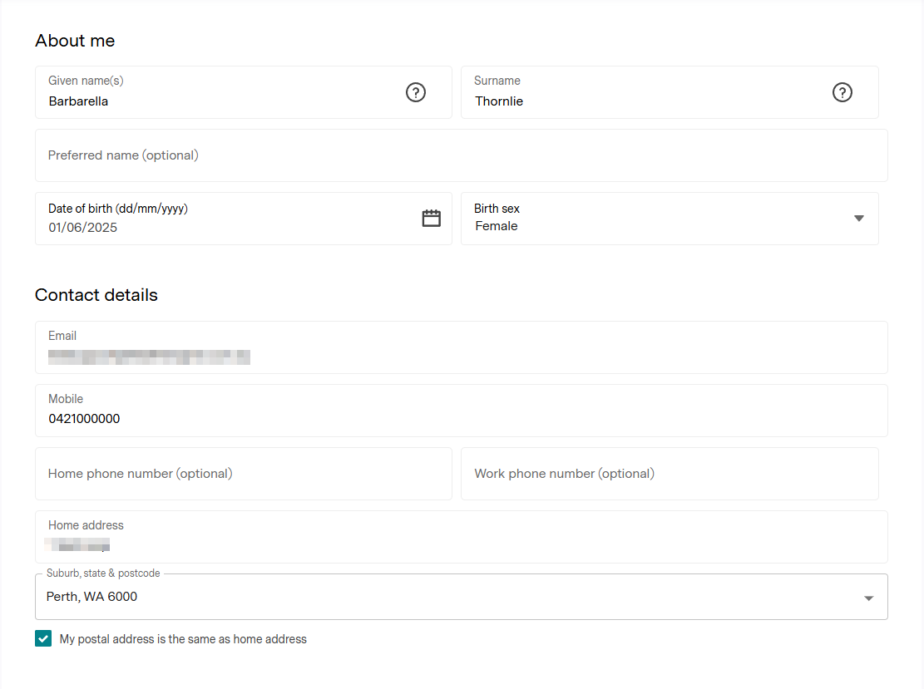The image size is (924, 689).
Task: Click the date of birth text 01/06/2025
Action: (83, 227)
